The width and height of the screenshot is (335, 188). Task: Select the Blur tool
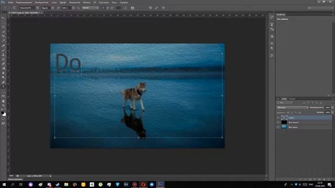click(3, 73)
